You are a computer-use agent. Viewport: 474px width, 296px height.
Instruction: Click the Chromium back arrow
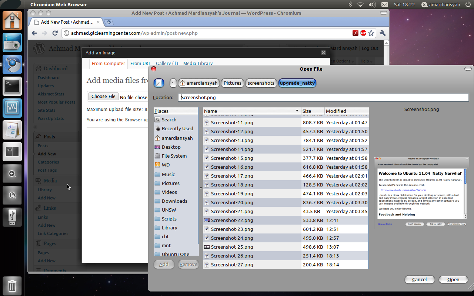click(34, 33)
